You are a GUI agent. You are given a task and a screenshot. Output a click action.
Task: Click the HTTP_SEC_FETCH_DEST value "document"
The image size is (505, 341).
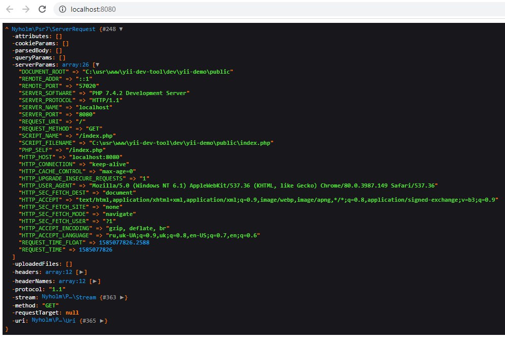point(119,193)
